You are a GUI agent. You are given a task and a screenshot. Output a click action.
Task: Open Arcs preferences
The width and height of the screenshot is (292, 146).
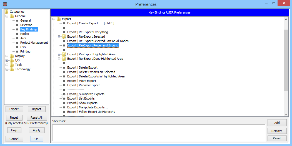23,38
